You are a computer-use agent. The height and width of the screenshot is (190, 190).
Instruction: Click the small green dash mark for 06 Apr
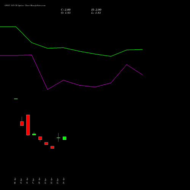click(x=16, y=99)
